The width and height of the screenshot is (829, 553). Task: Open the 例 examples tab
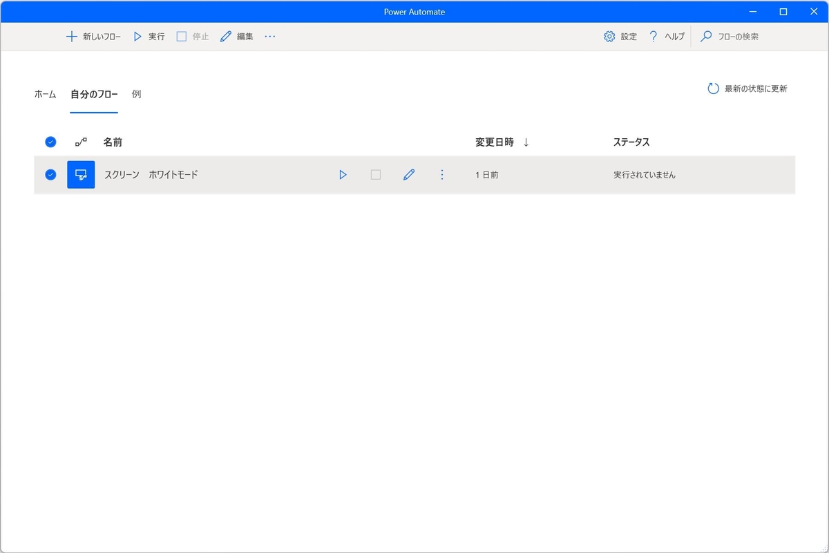tap(136, 94)
